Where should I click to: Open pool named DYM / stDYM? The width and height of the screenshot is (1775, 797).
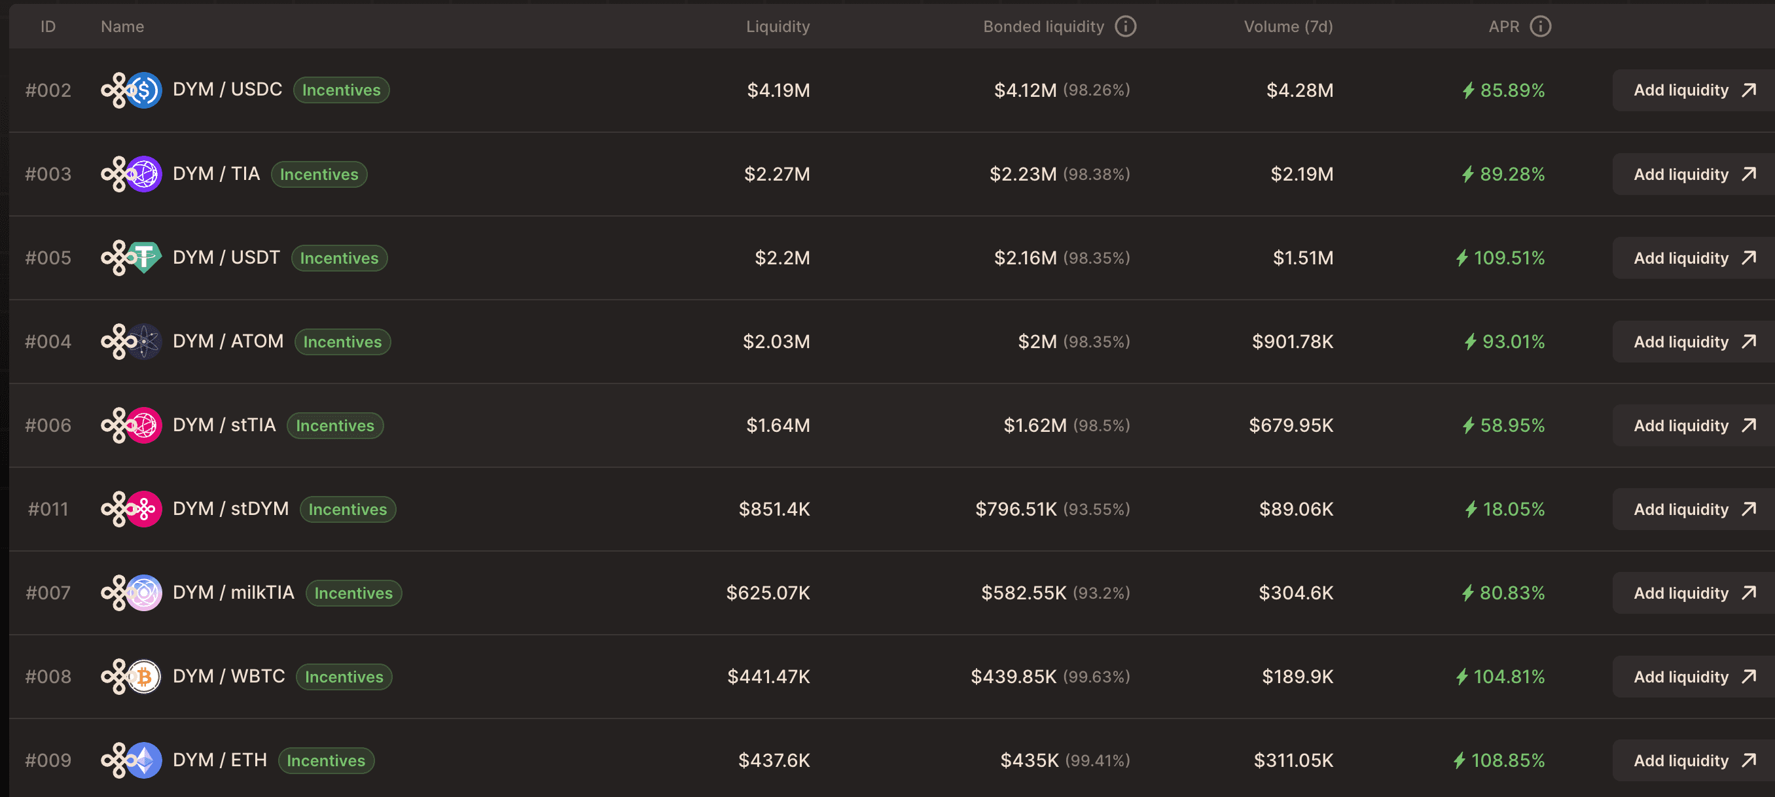click(x=231, y=508)
